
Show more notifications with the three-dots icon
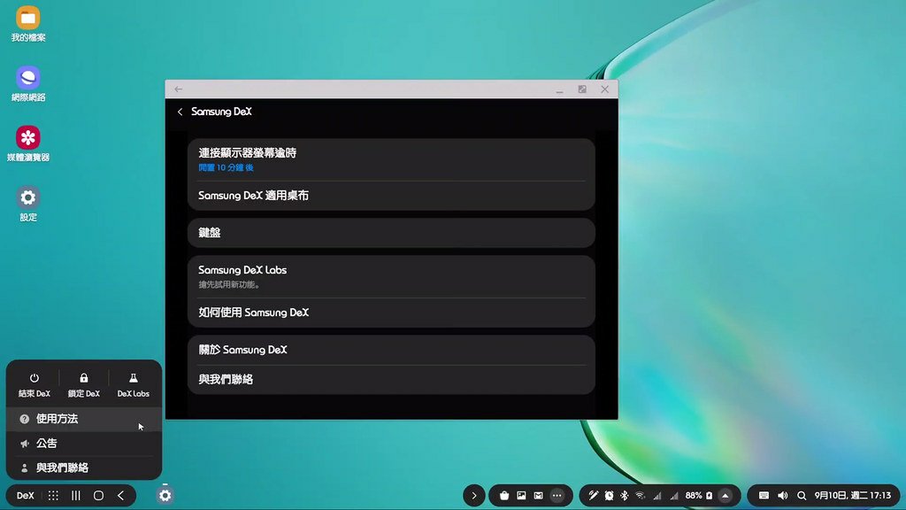[x=557, y=496]
